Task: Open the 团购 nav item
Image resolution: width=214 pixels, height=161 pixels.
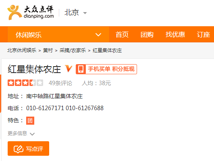Action: pyautogui.click(x=147, y=34)
